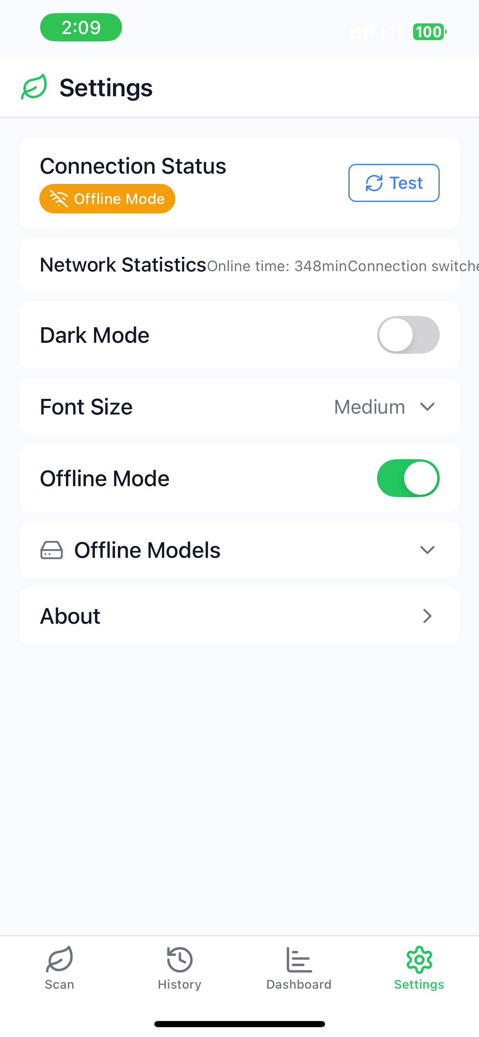Tap the History clock icon
Image resolution: width=479 pixels, height=1037 pixels.
(x=179, y=959)
